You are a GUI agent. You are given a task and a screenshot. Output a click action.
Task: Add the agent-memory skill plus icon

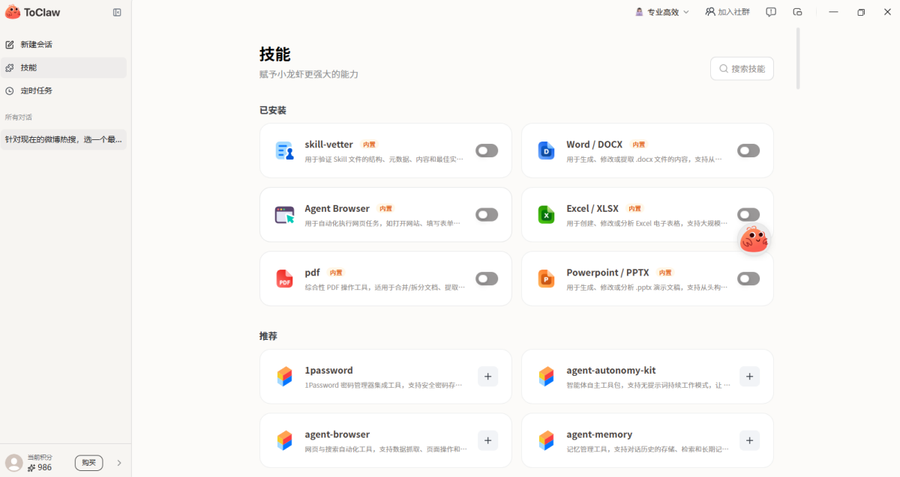click(749, 440)
